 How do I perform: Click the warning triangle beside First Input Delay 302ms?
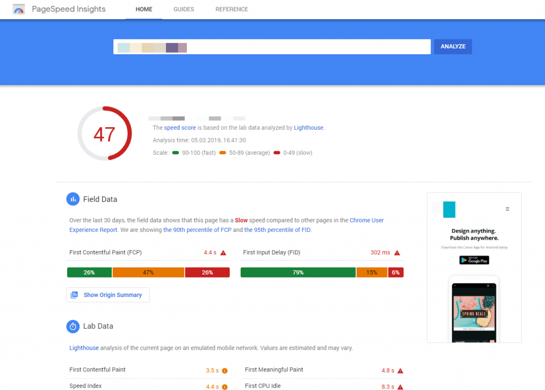tap(397, 252)
